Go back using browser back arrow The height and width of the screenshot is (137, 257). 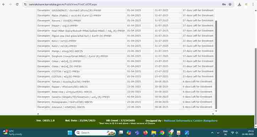[4, 4]
